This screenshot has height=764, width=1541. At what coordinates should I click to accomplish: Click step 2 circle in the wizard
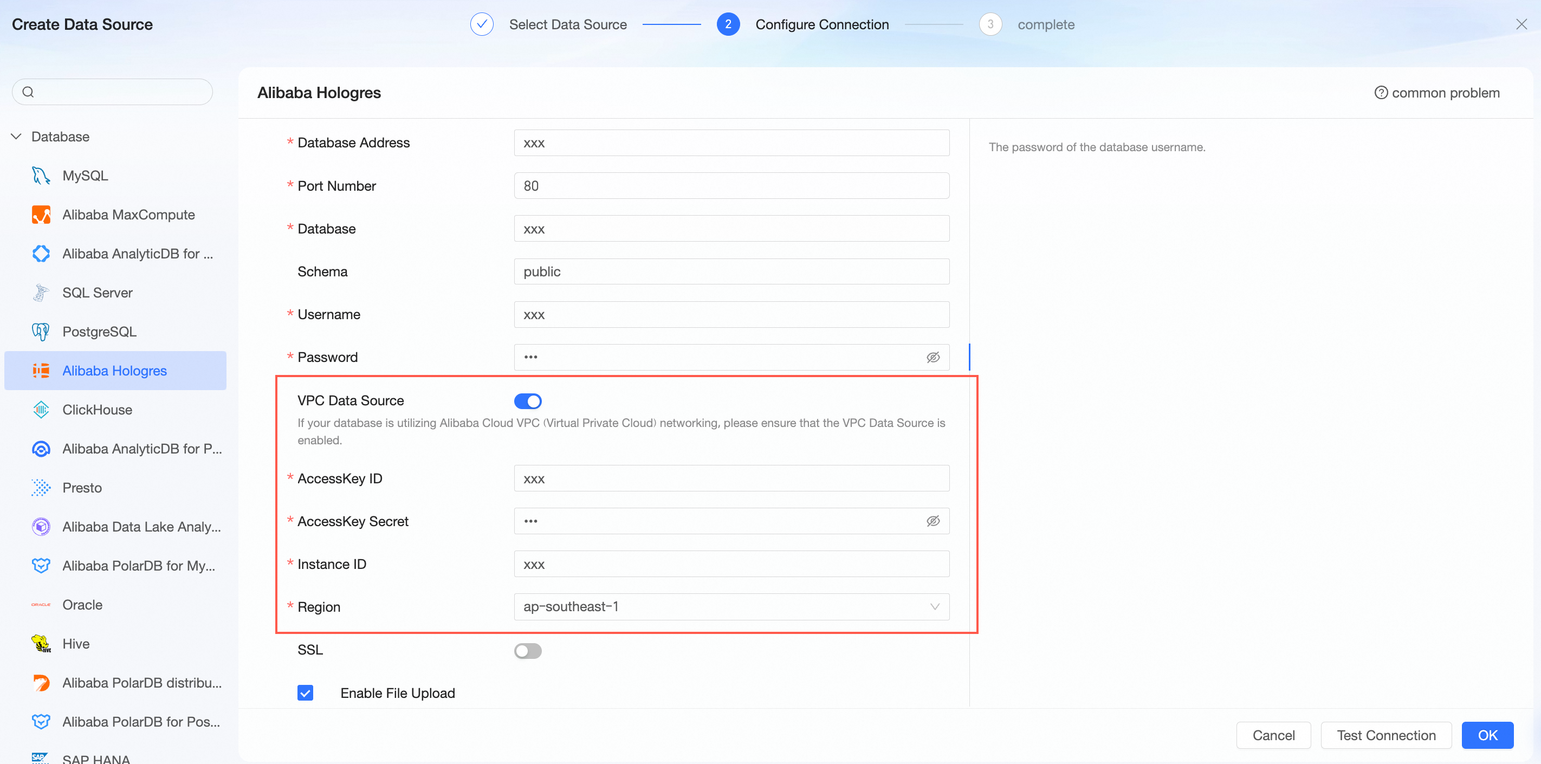tap(728, 24)
